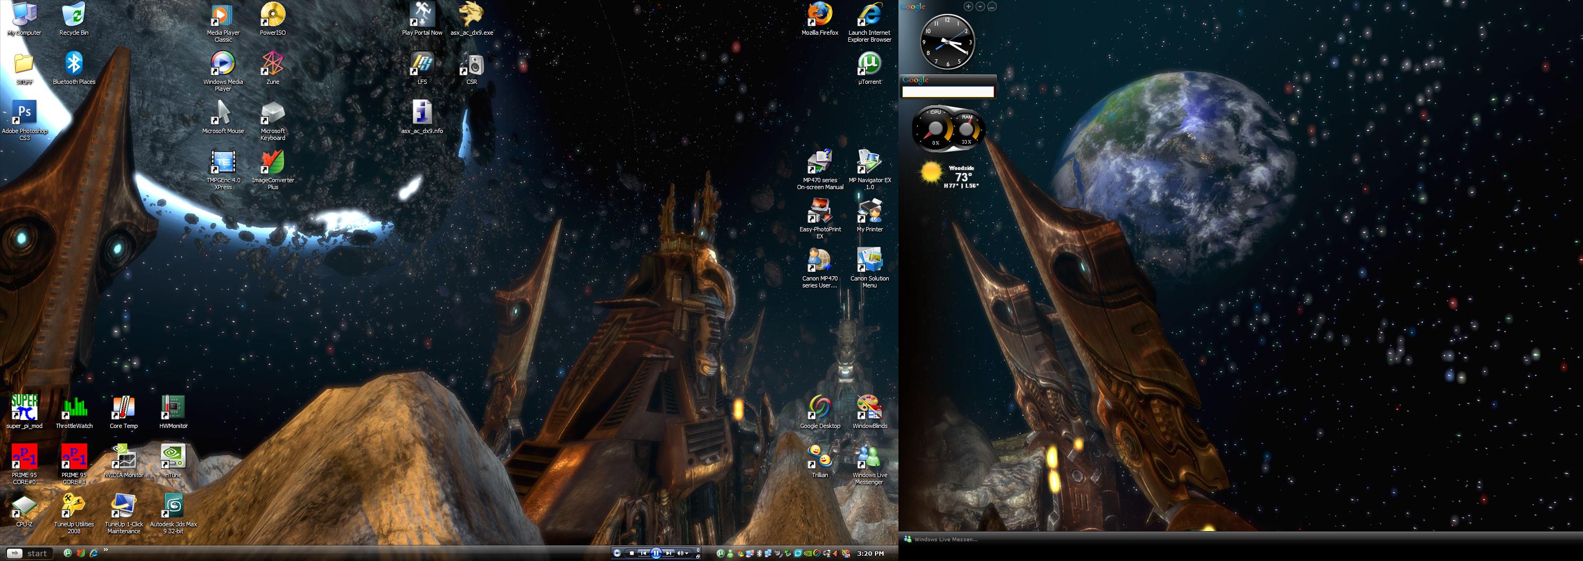Go to the previous track in media toolbar

point(643,553)
